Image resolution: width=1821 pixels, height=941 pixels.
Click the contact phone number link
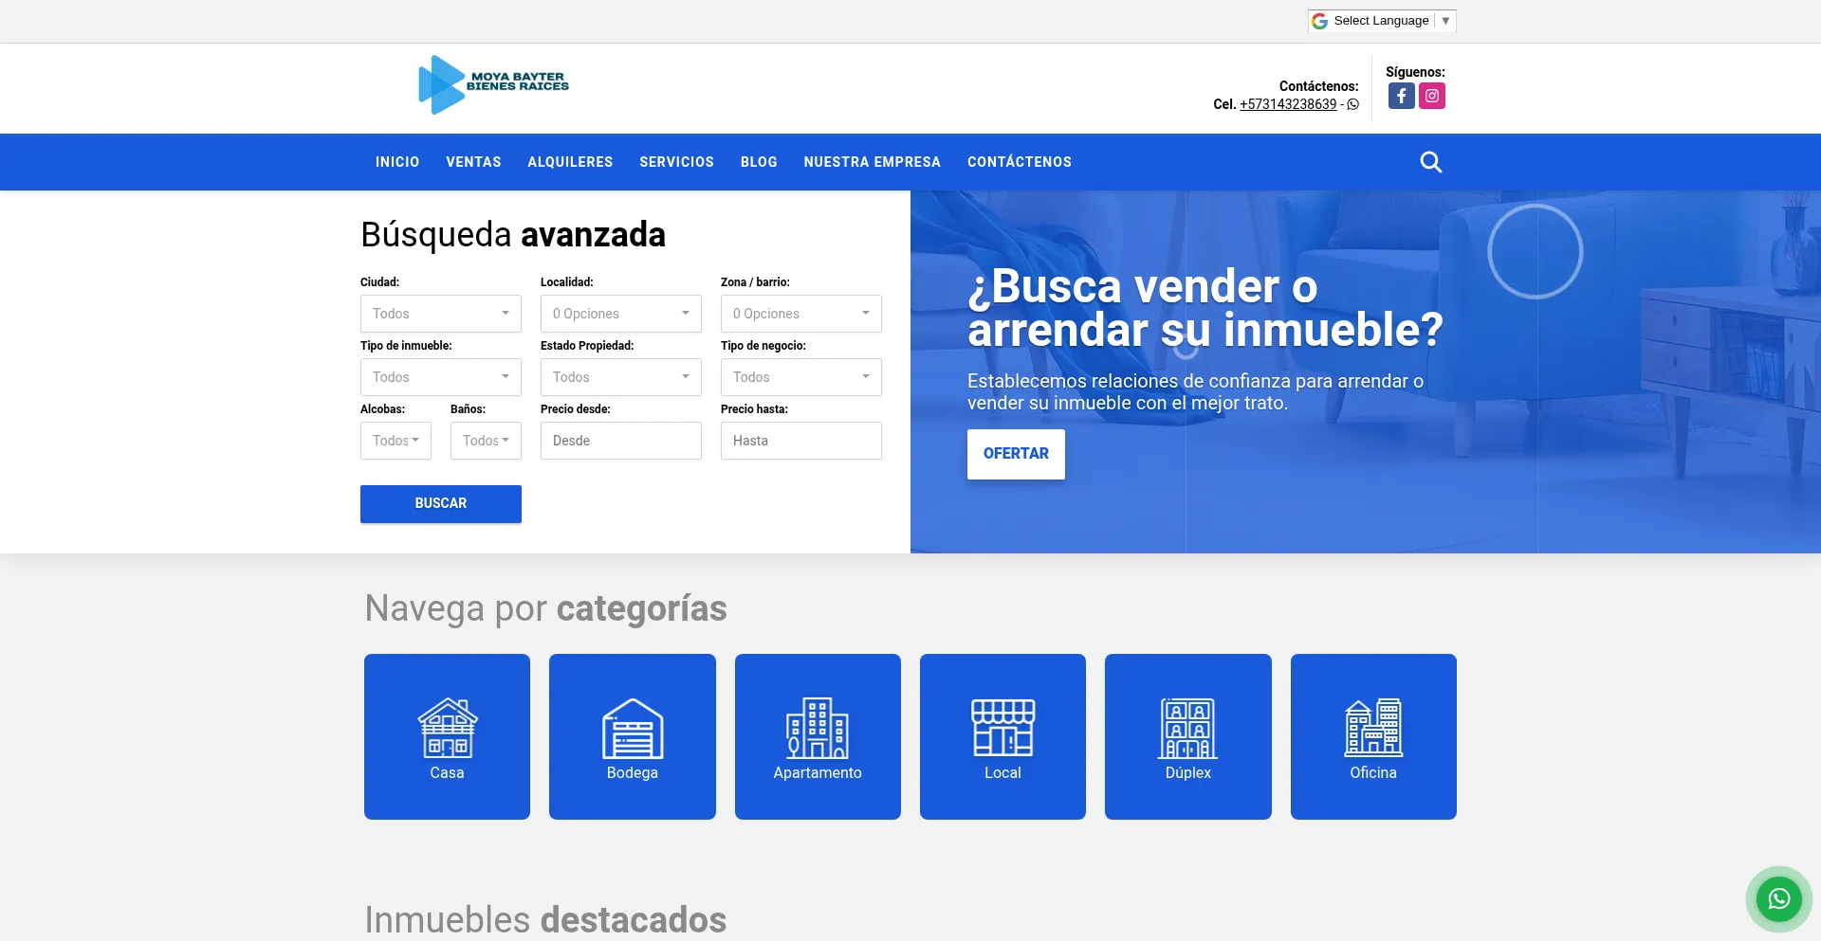(x=1287, y=104)
